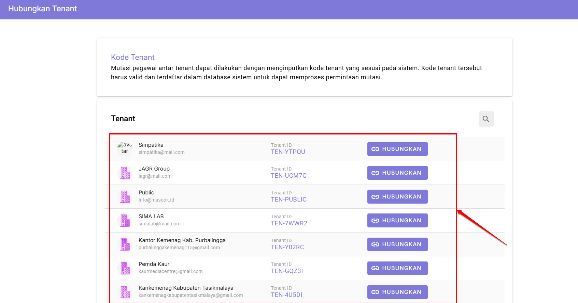Screen dimensions: 578x303
Task: Select tenant ID TEN-GQZ3I
Action: 287,271
